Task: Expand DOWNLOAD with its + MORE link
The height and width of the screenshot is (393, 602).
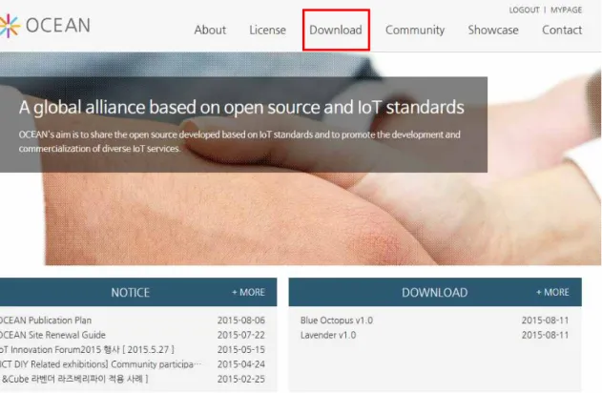Action: 552,293
